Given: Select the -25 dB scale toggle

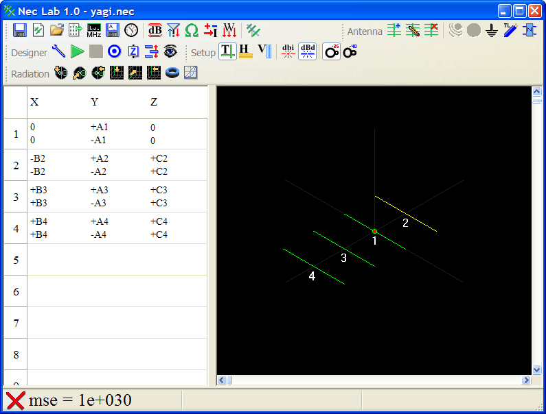Looking at the screenshot, I should 331,52.
